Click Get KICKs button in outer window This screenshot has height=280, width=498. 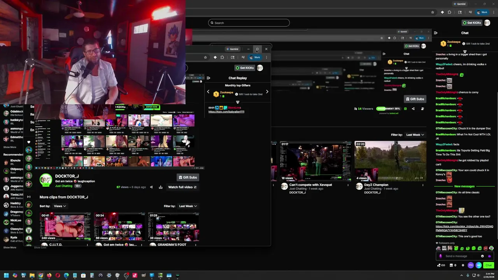pyautogui.click(x=472, y=23)
